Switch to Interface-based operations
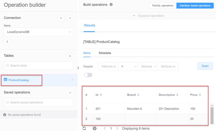The image size is (216, 131). coord(195,6)
